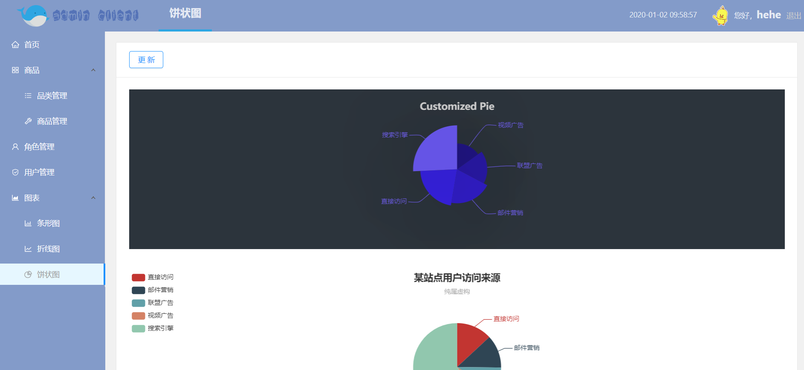Toggle 邮件营销 dark legend swatch
This screenshot has width=804, height=370.
click(x=139, y=290)
